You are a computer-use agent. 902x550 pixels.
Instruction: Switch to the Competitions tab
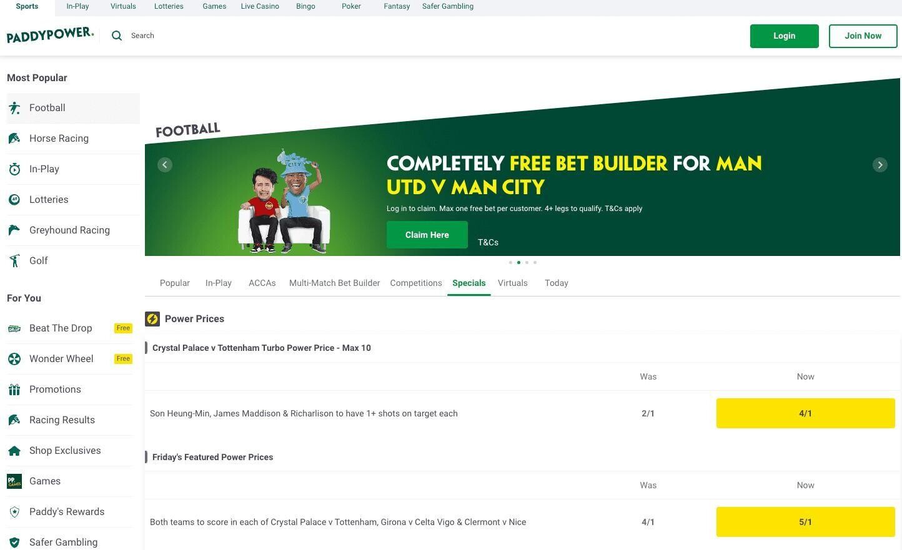point(416,283)
